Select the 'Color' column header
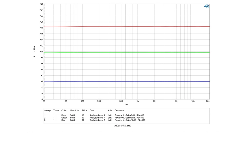Image resolution: width=245 pixels, height=141 pixels. pos(64,110)
